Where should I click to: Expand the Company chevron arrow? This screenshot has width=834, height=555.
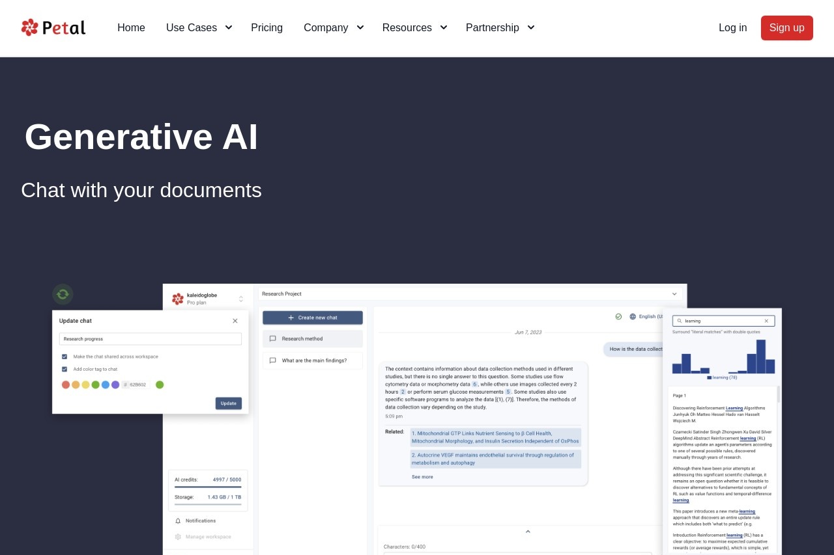360,27
